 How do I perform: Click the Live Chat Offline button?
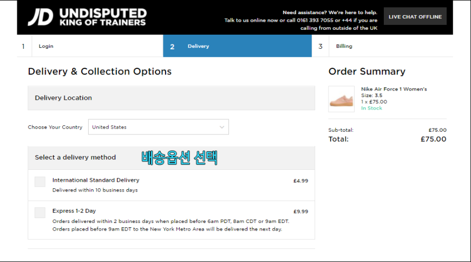[415, 16]
